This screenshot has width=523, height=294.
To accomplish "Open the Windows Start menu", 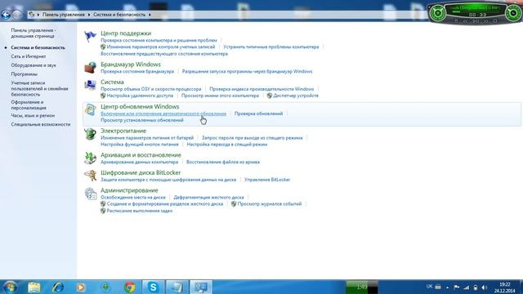I will click(10, 287).
